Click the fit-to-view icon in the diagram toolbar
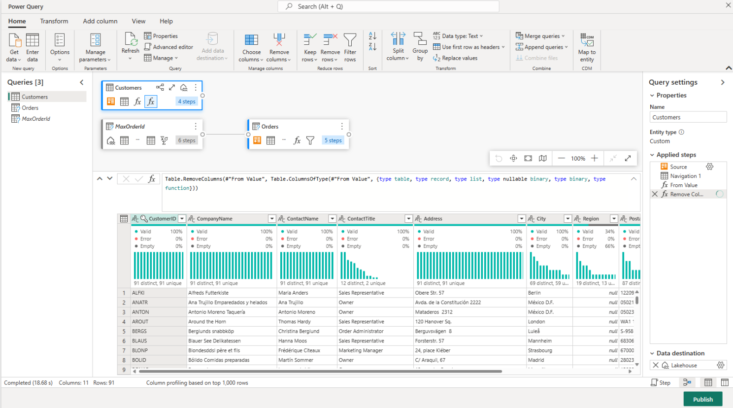The height and width of the screenshot is (408, 733). pyautogui.click(x=528, y=158)
